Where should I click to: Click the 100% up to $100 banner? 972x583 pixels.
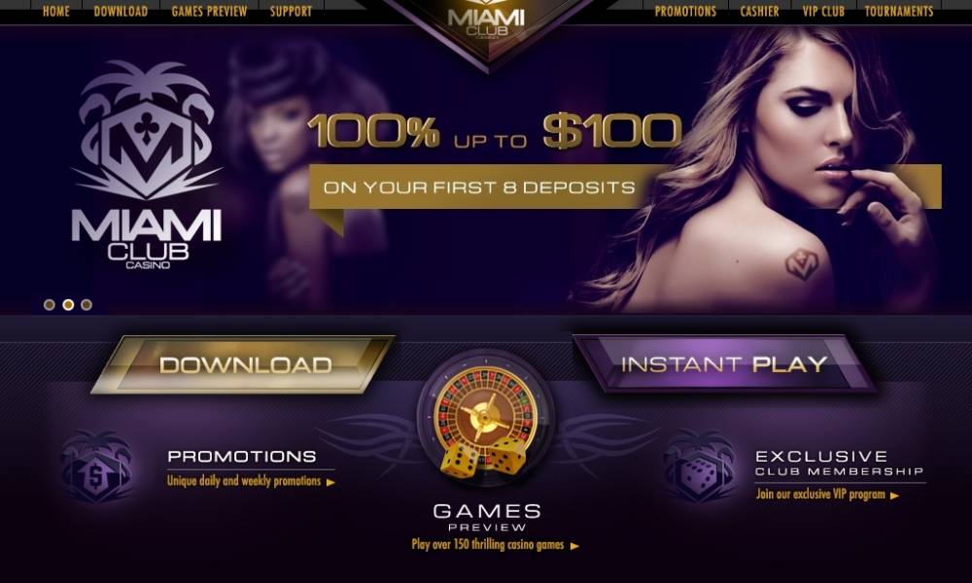click(495, 131)
